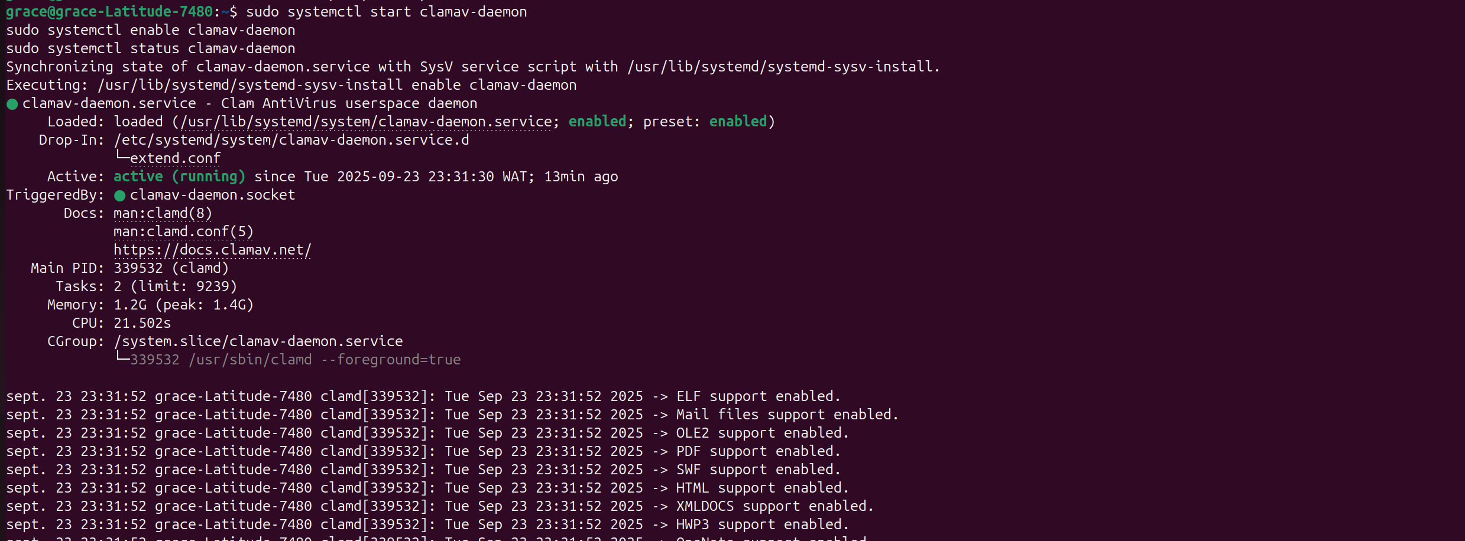Open the extend.conf drop-in file
This screenshot has height=541, width=1465.
click(175, 158)
